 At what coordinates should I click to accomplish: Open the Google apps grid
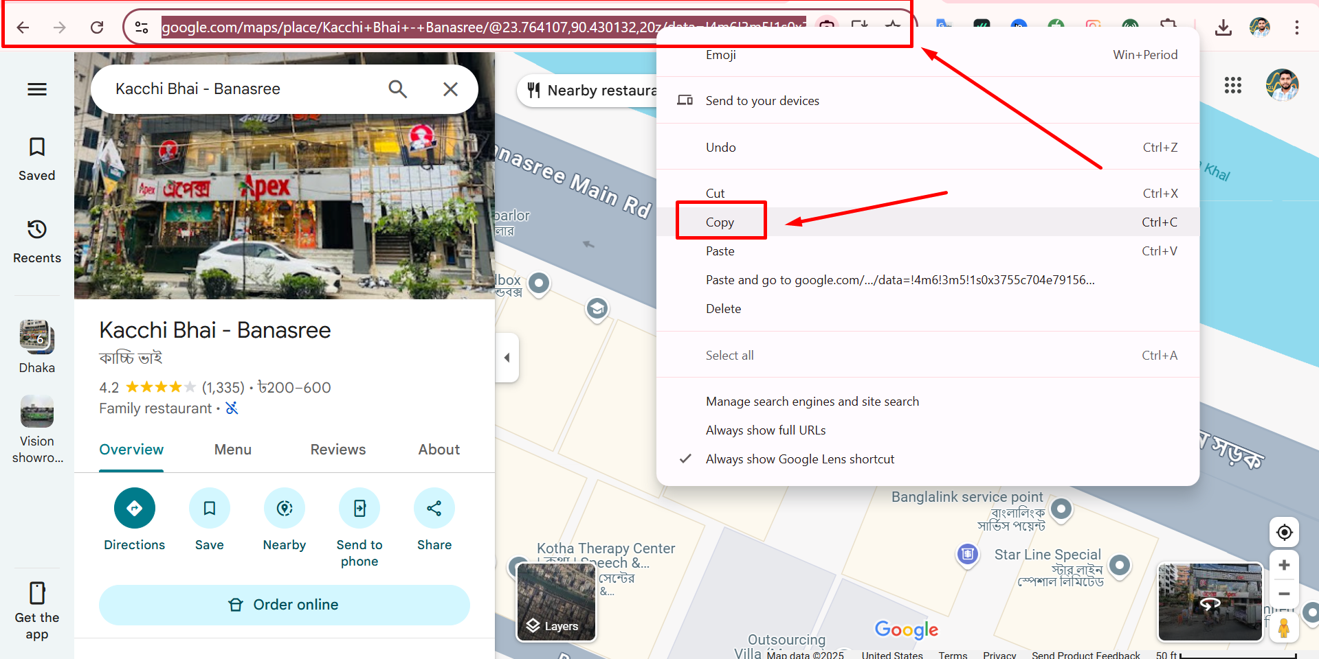click(x=1233, y=85)
